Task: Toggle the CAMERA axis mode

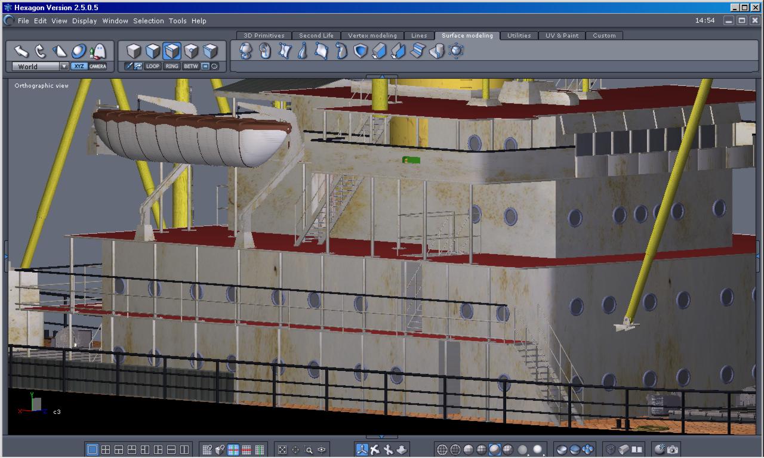Action: [98, 66]
